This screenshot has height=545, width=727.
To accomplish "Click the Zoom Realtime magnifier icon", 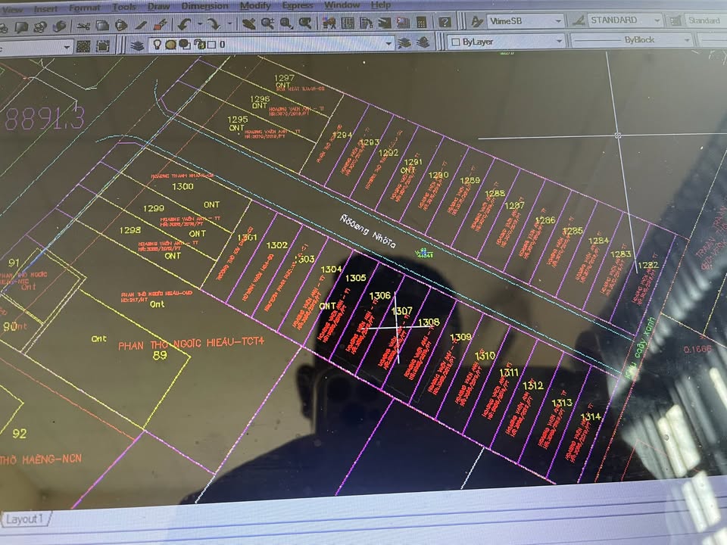I will click(267, 24).
